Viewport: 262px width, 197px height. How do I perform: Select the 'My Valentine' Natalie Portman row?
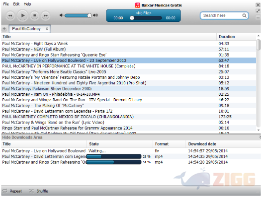[x=128, y=77]
